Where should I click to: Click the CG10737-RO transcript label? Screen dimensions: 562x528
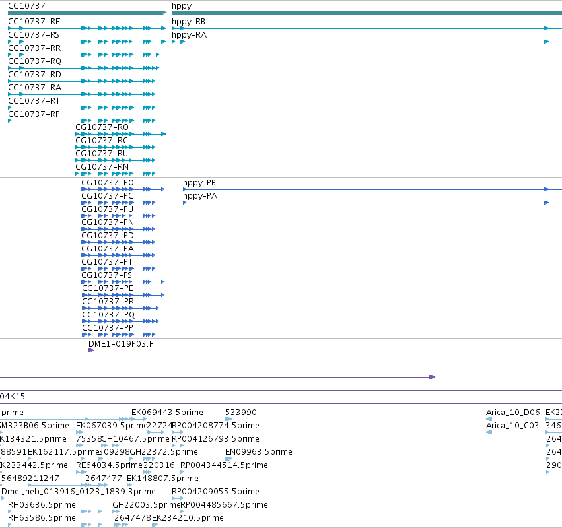coord(102,127)
